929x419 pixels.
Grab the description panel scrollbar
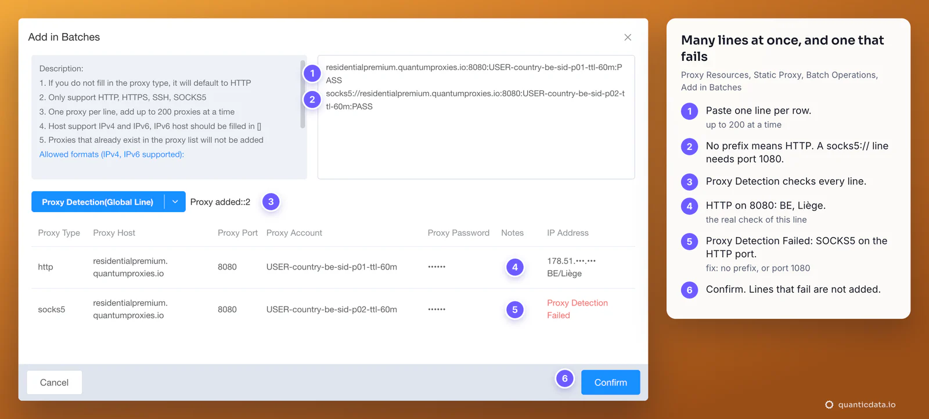tap(303, 94)
